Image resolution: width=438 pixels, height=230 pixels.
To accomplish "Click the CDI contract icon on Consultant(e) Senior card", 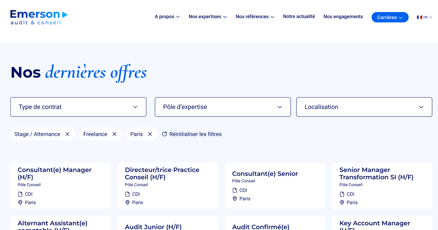I will pyautogui.click(x=234, y=190).
